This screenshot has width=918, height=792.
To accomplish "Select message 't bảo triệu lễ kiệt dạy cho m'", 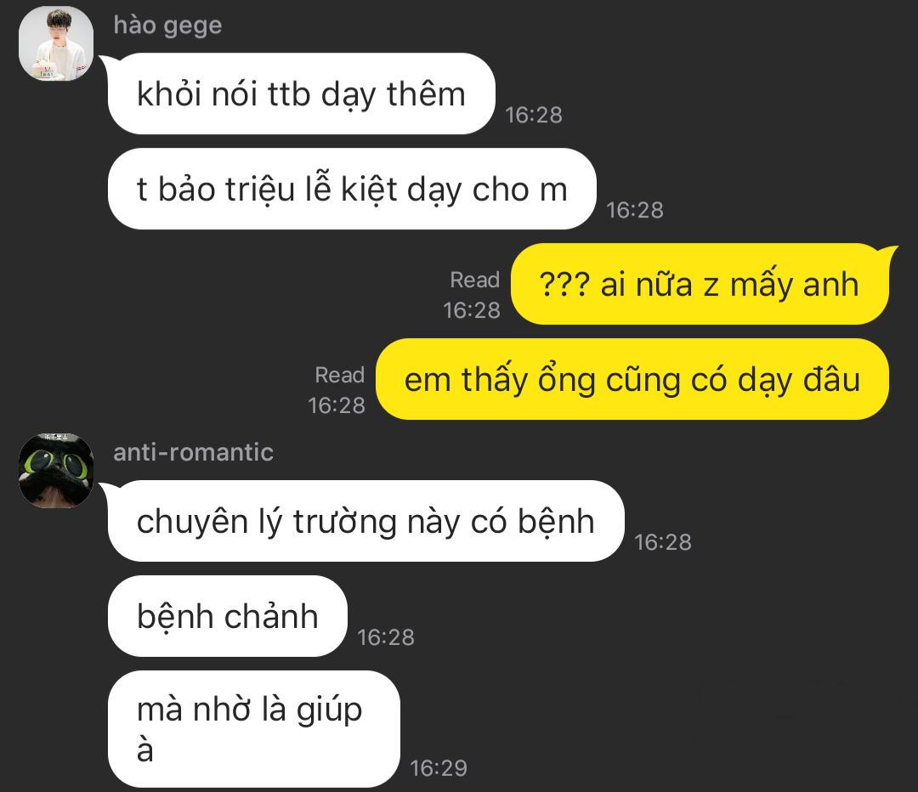I will pyautogui.click(x=352, y=189).
